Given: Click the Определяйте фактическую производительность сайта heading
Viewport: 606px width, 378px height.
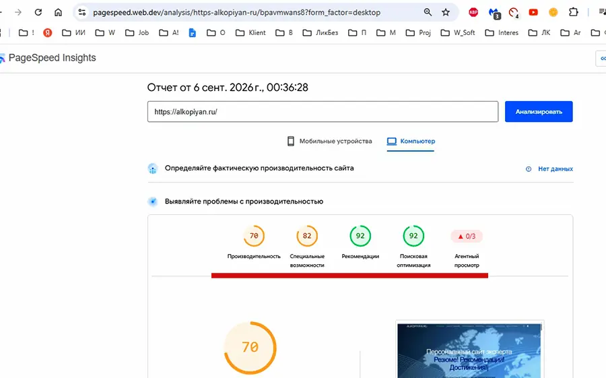Looking at the screenshot, I should pos(259,168).
